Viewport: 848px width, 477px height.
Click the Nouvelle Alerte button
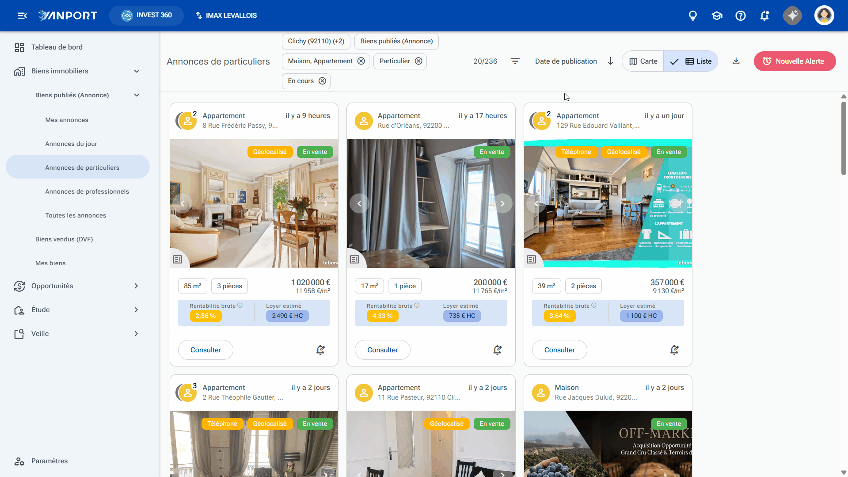795,61
